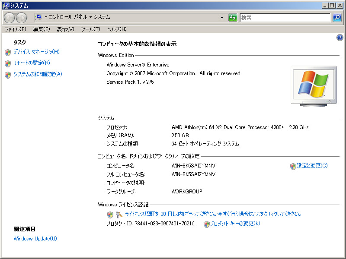Click the shield icon beside プロダクト キーの変更
This screenshot has height=259, width=346.
tap(207, 224)
